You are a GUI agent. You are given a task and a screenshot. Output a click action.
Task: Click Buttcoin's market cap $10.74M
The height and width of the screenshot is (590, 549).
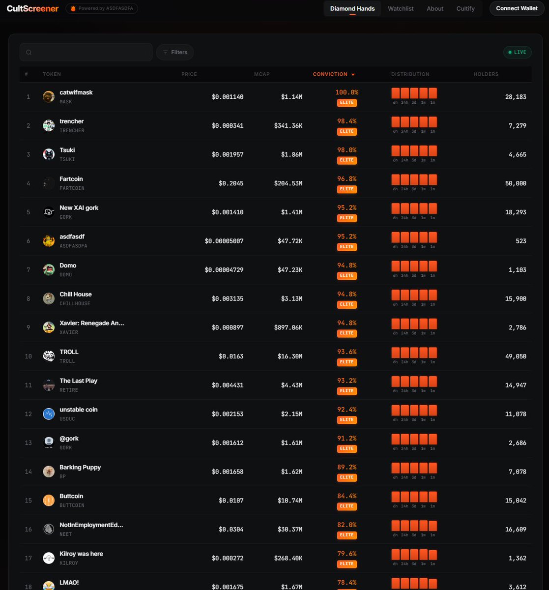point(290,501)
